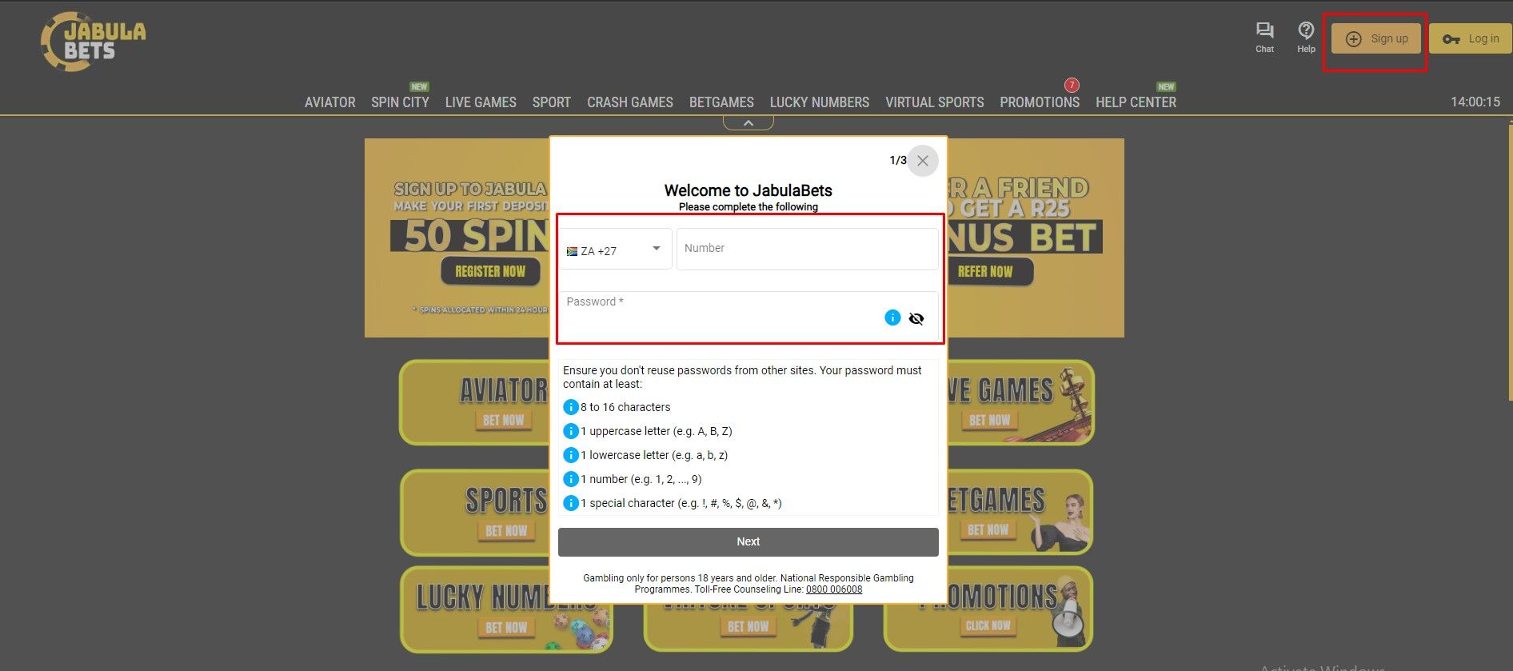Click the NEW badge above HELP CENTER
The image size is (1513, 671).
point(1166,86)
